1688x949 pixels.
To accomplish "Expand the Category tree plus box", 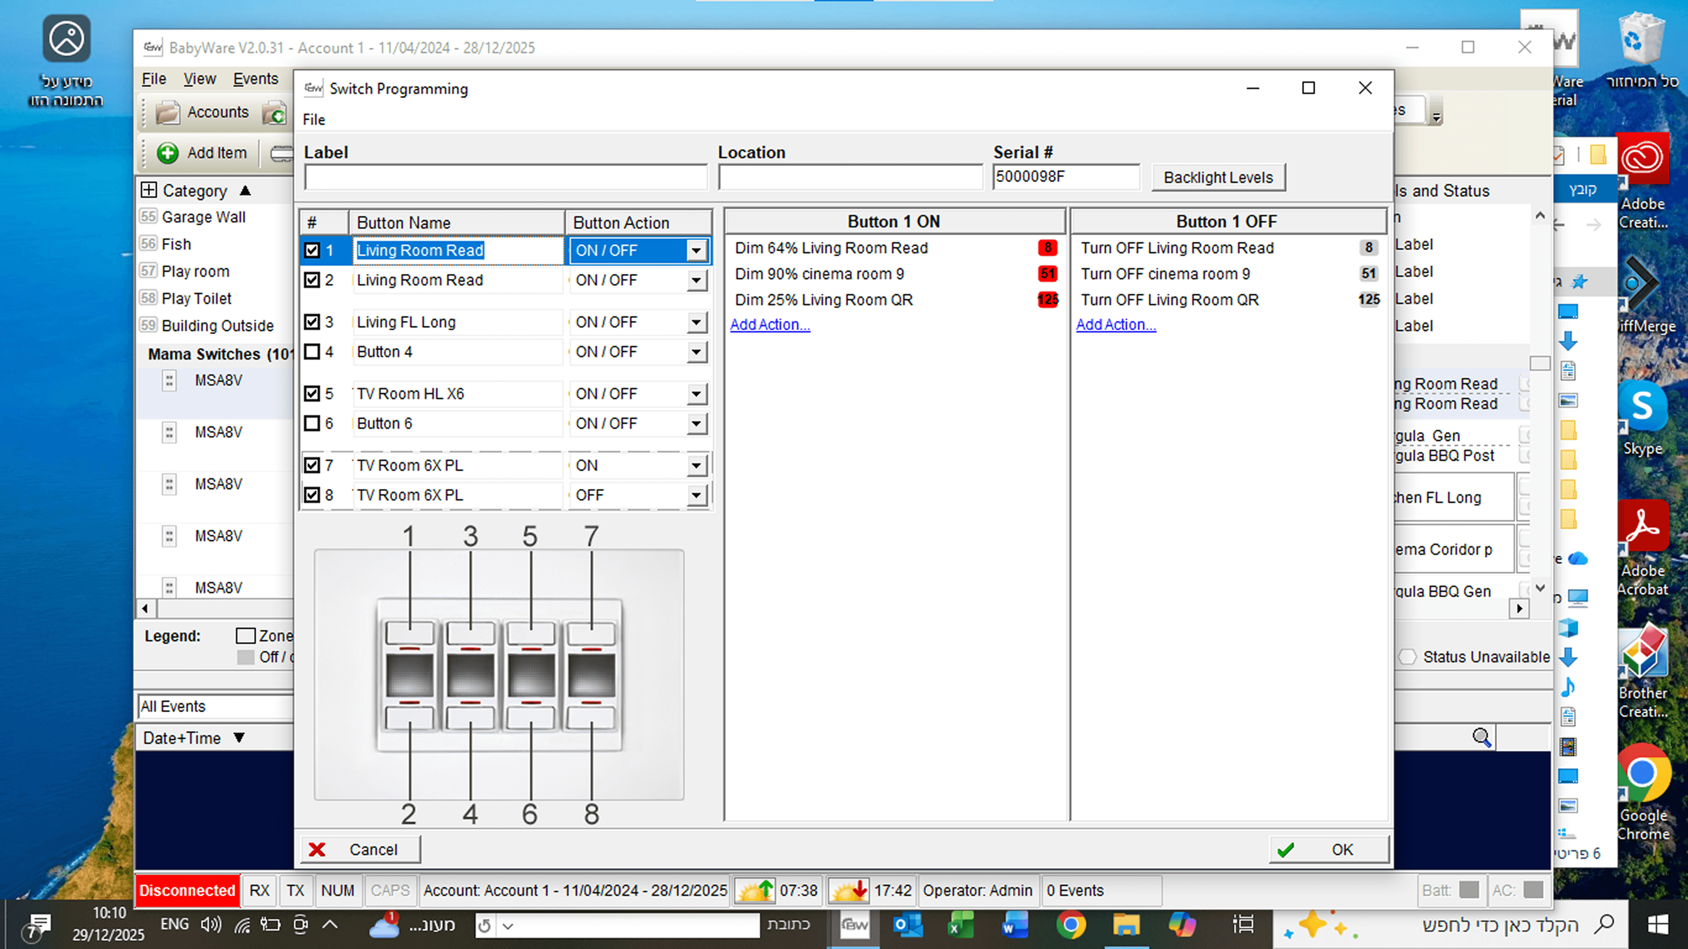I will (x=149, y=190).
